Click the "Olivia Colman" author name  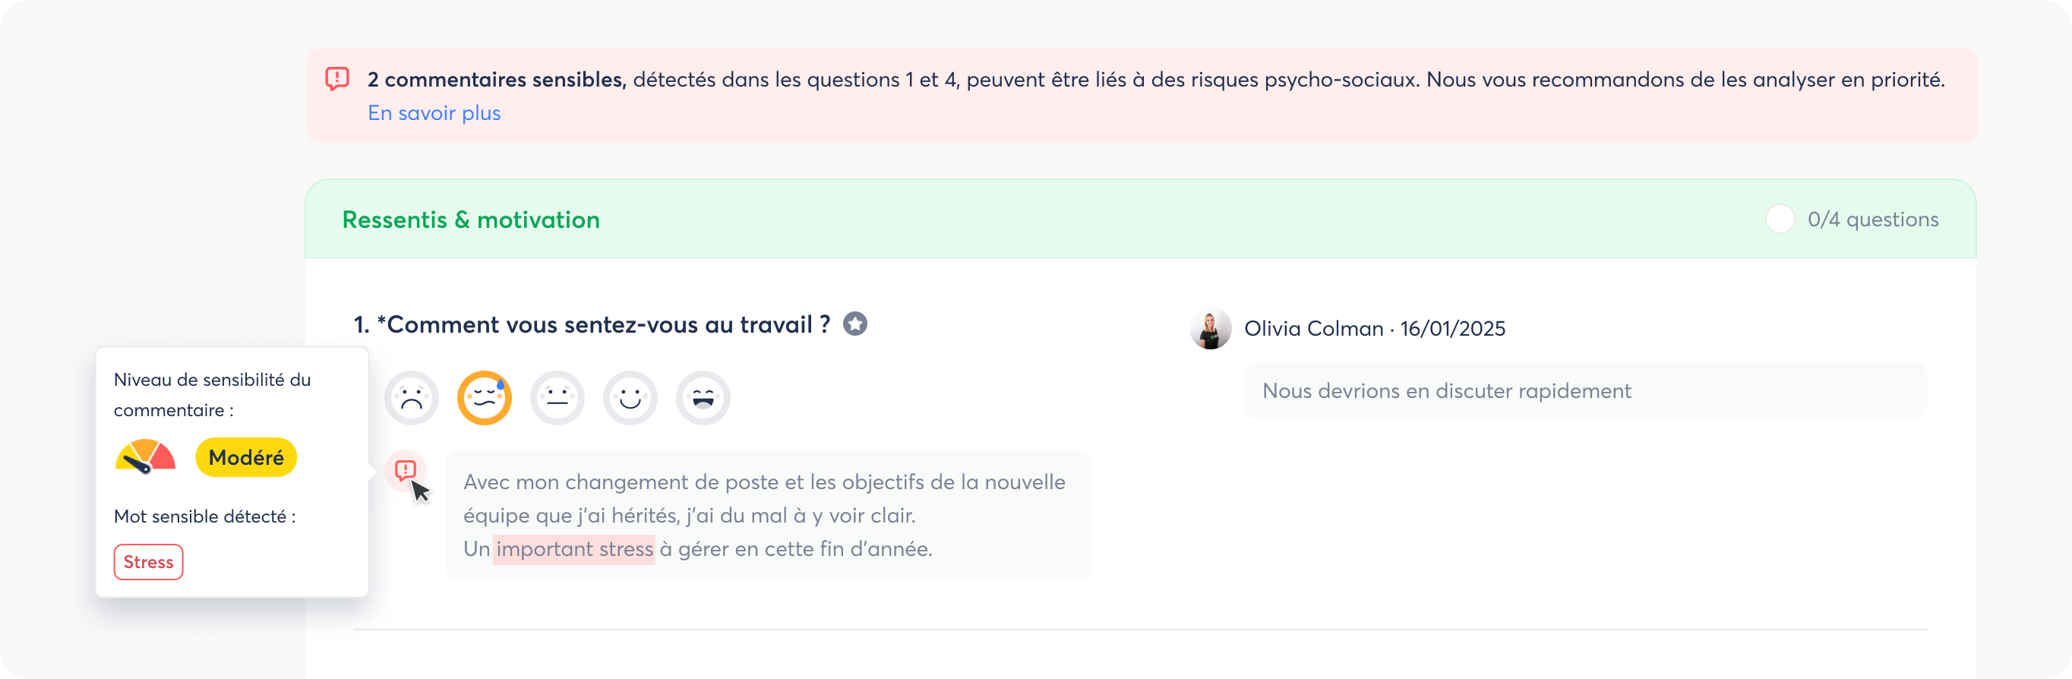[1313, 328]
